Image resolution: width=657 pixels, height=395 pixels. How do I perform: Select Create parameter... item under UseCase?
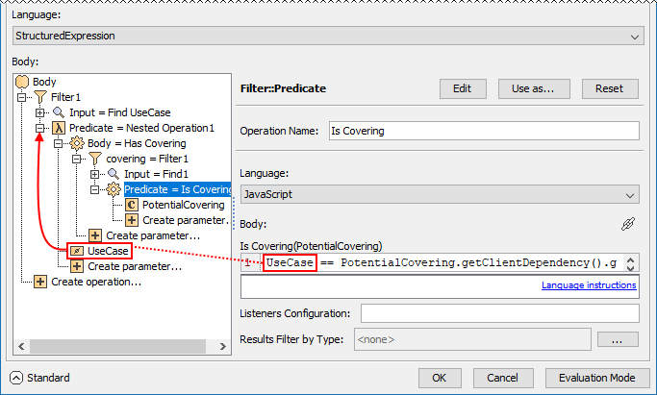(135, 266)
